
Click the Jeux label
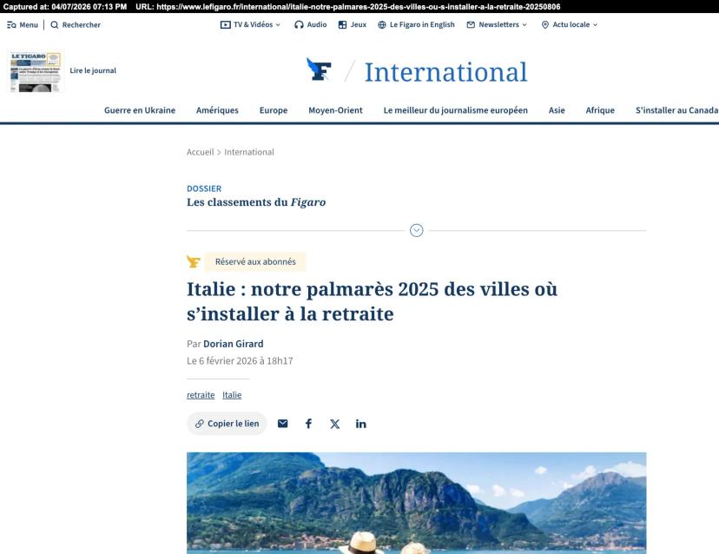click(359, 25)
